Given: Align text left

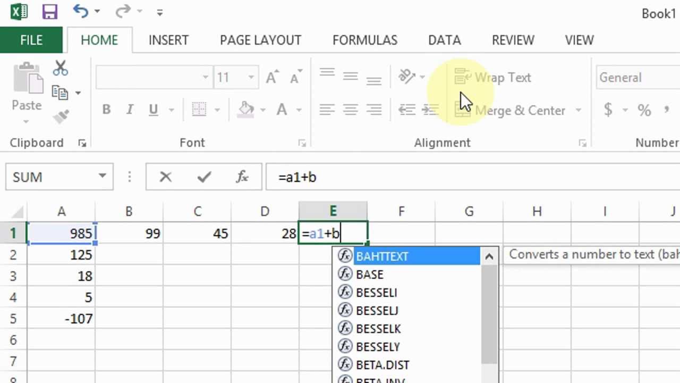Looking at the screenshot, I should coord(327,110).
